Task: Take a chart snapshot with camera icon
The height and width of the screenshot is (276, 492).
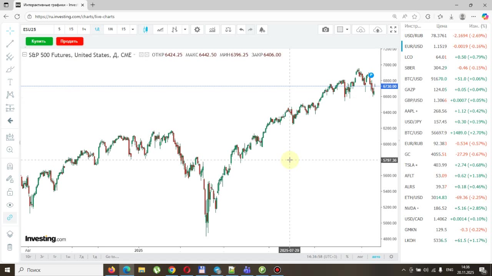Action: click(326, 30)
